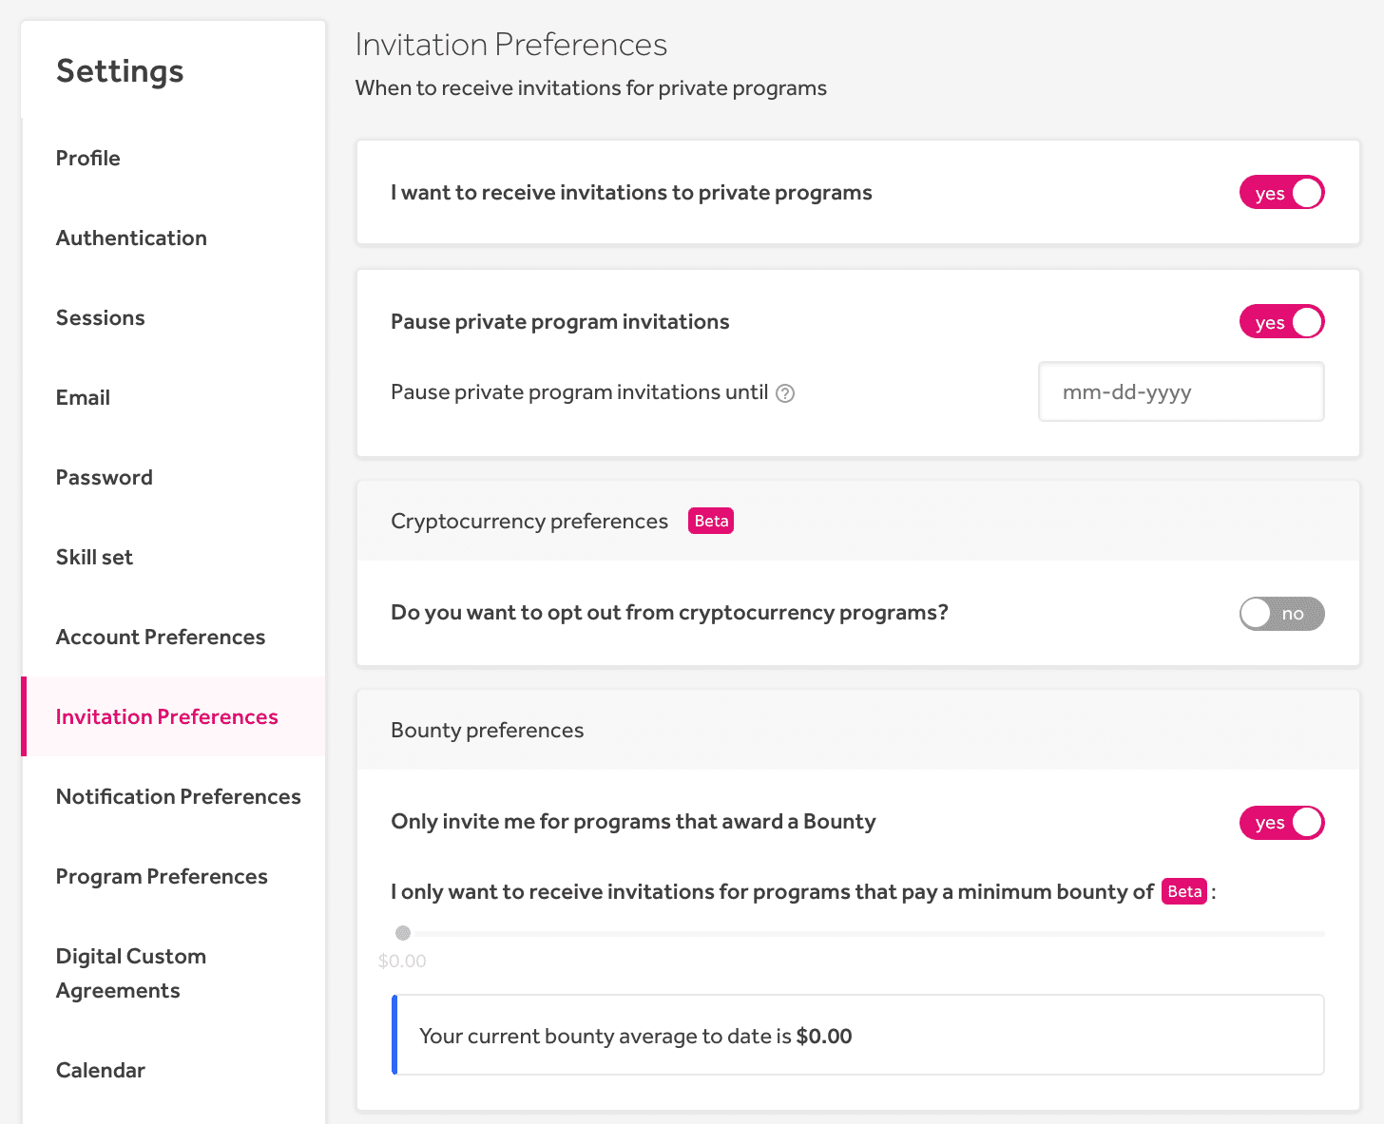Select Account Preferences in sidebar

[x=161, y=638]
